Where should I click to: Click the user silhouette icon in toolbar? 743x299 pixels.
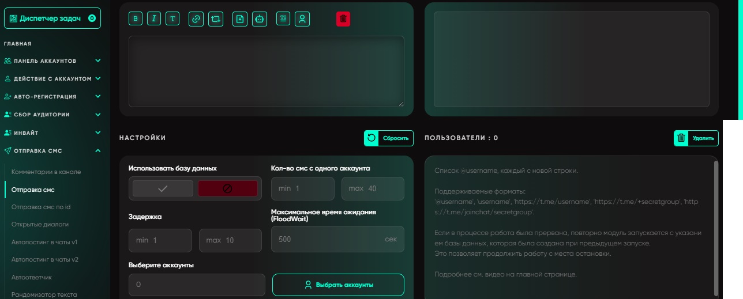302,19
